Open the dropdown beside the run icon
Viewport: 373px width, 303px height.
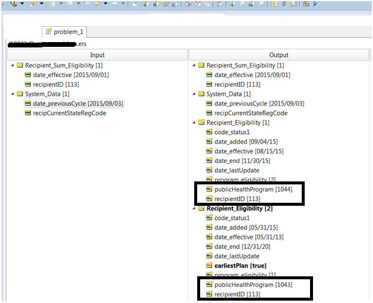(x=22, y=4)
